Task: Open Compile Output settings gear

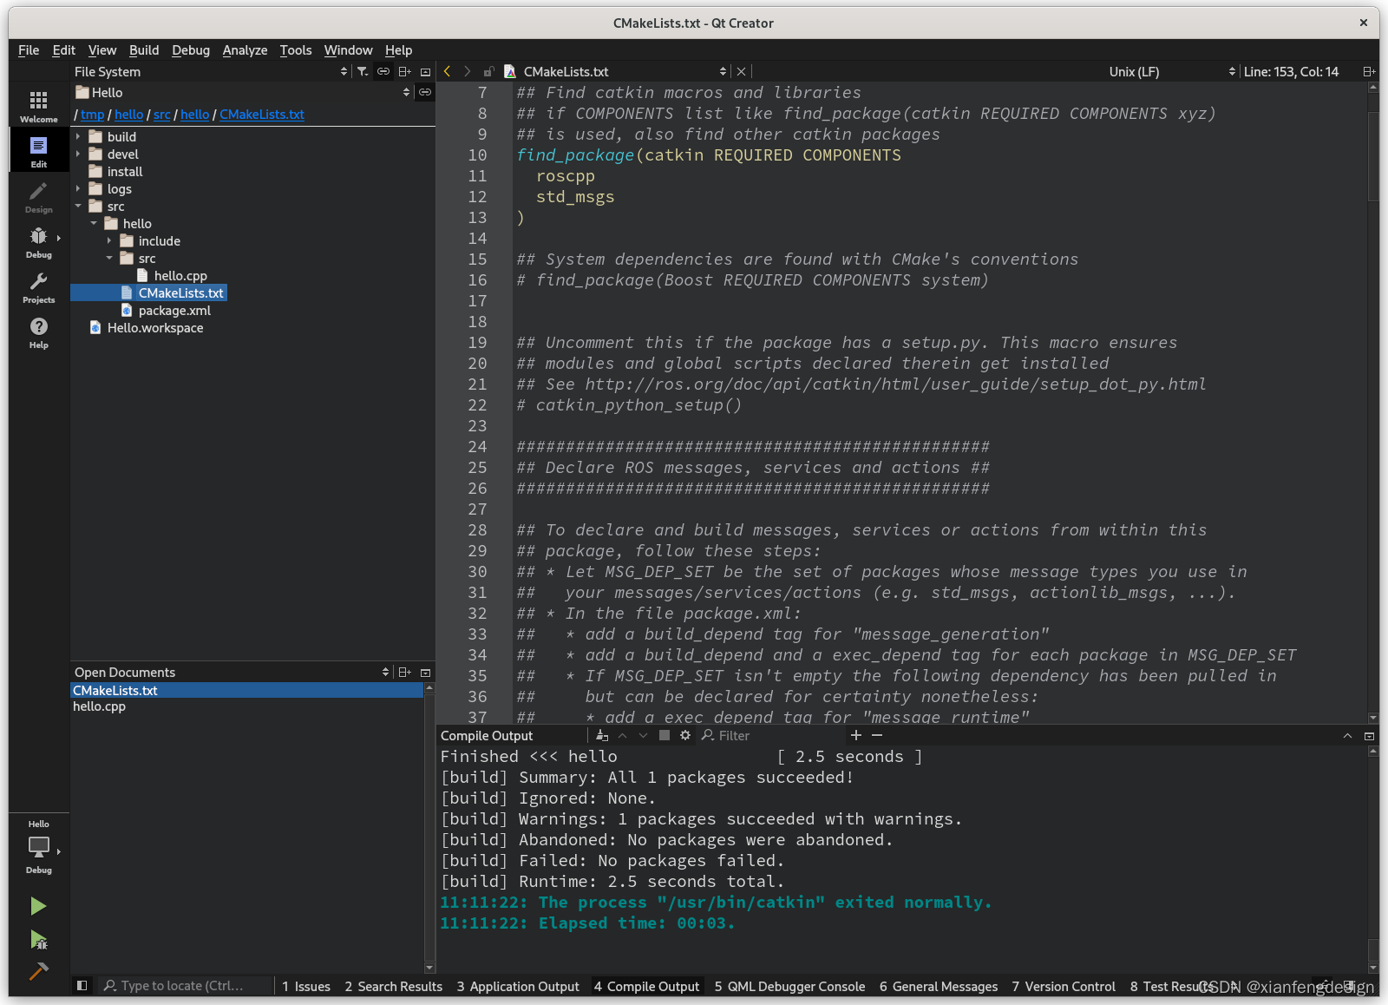Action: click(685, 735)
